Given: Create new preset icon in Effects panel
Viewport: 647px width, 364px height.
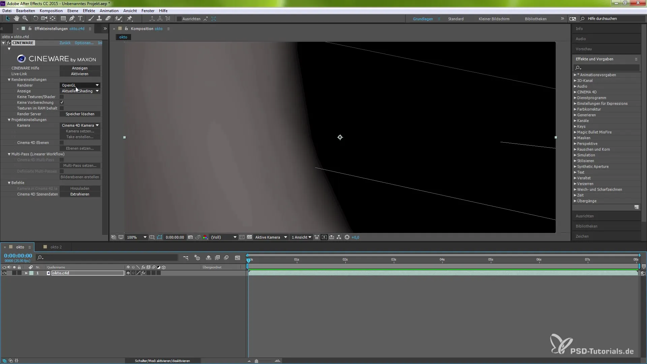Looking at the screenshot, I should pyautogui.click(x=637, y=207).
